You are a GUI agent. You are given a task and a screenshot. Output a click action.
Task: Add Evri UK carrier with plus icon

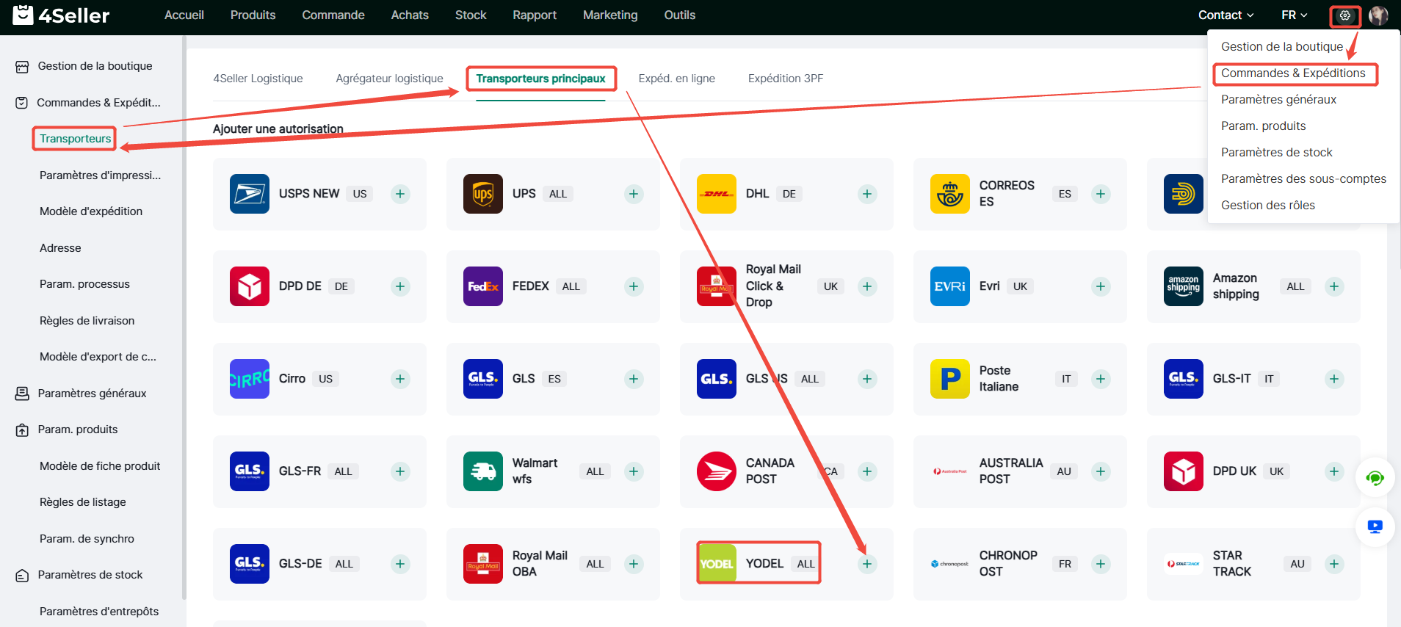pos(1101,286)
